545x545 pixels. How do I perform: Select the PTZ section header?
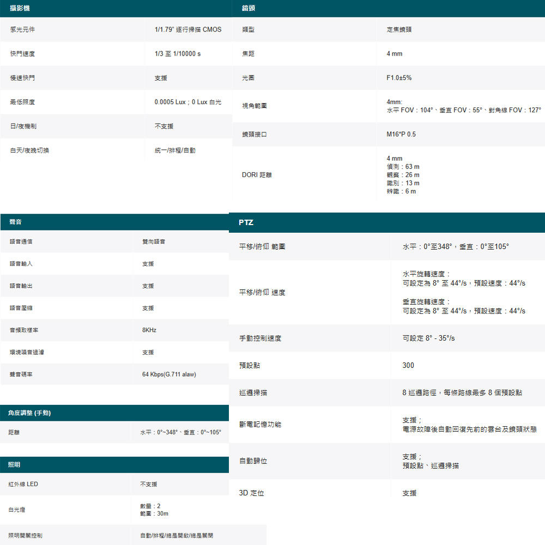click(x=387, y=222)
